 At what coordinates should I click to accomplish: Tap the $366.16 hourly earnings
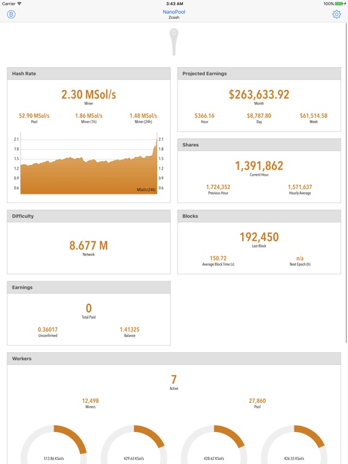pyautogui.click(x=204, y=116)
